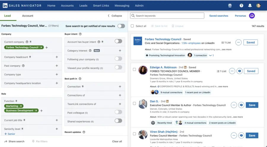Collapse the filters panel
The width and height of the screenshot is (267, 147).
(115, 16)
